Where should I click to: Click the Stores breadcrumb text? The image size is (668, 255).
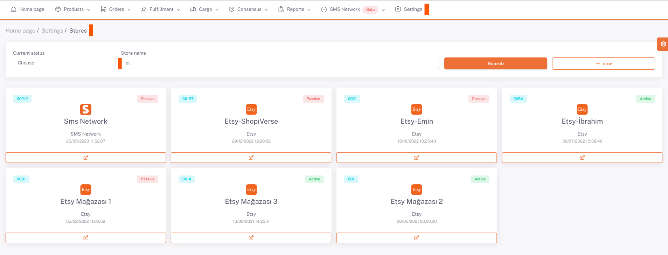78,31
